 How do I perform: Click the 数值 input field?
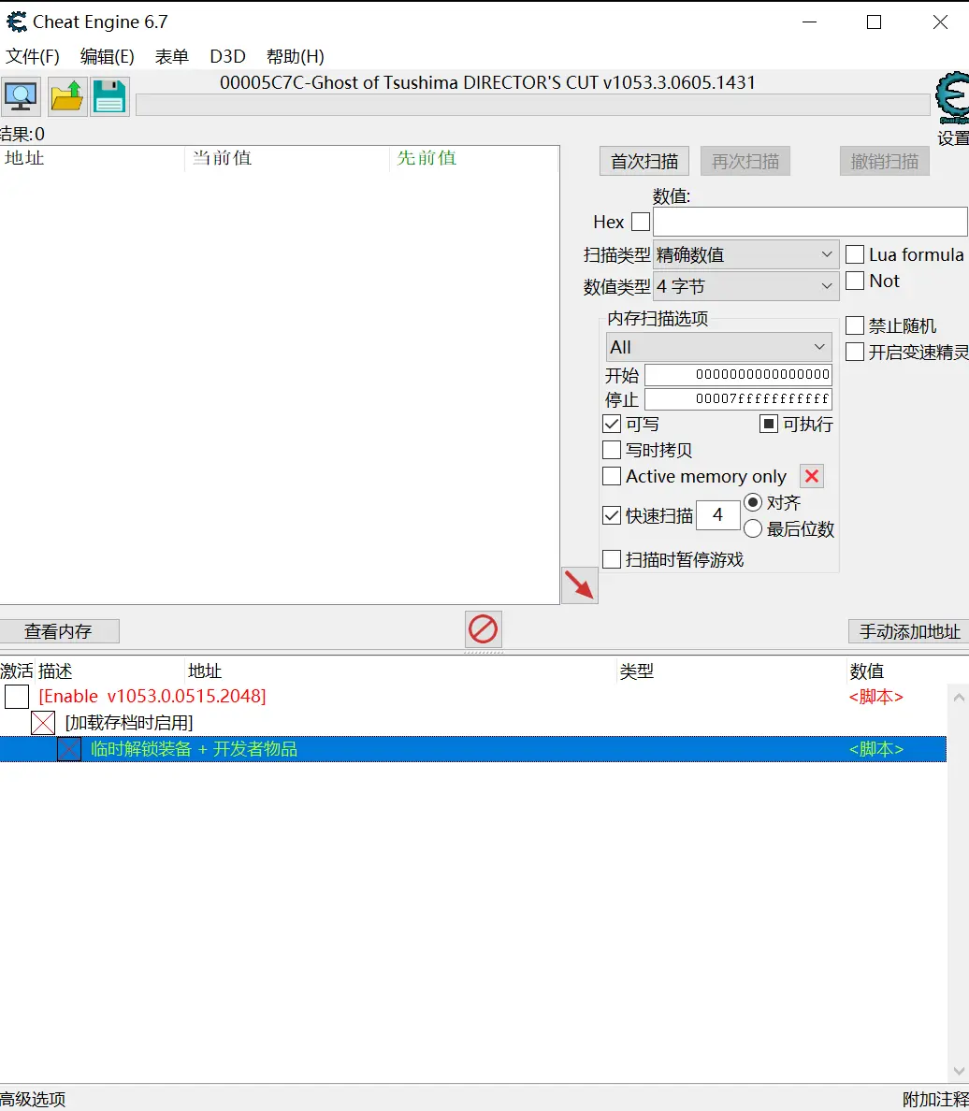click(810, 222)
